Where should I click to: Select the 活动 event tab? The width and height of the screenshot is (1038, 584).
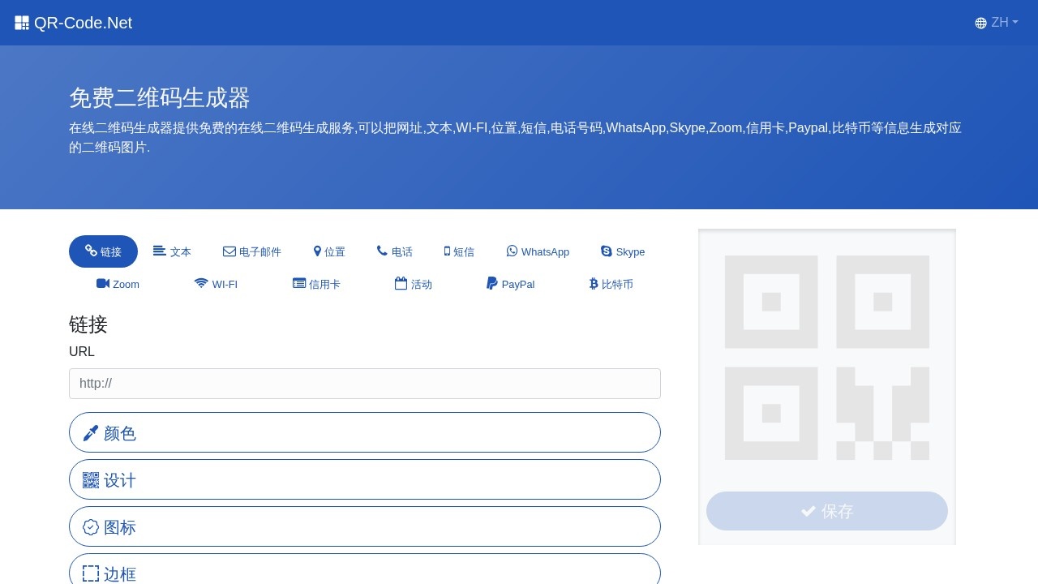coord(414,284)
